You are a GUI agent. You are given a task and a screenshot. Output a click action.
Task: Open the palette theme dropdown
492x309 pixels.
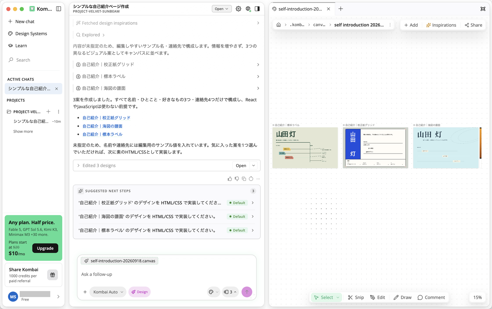tap(213, 292)
